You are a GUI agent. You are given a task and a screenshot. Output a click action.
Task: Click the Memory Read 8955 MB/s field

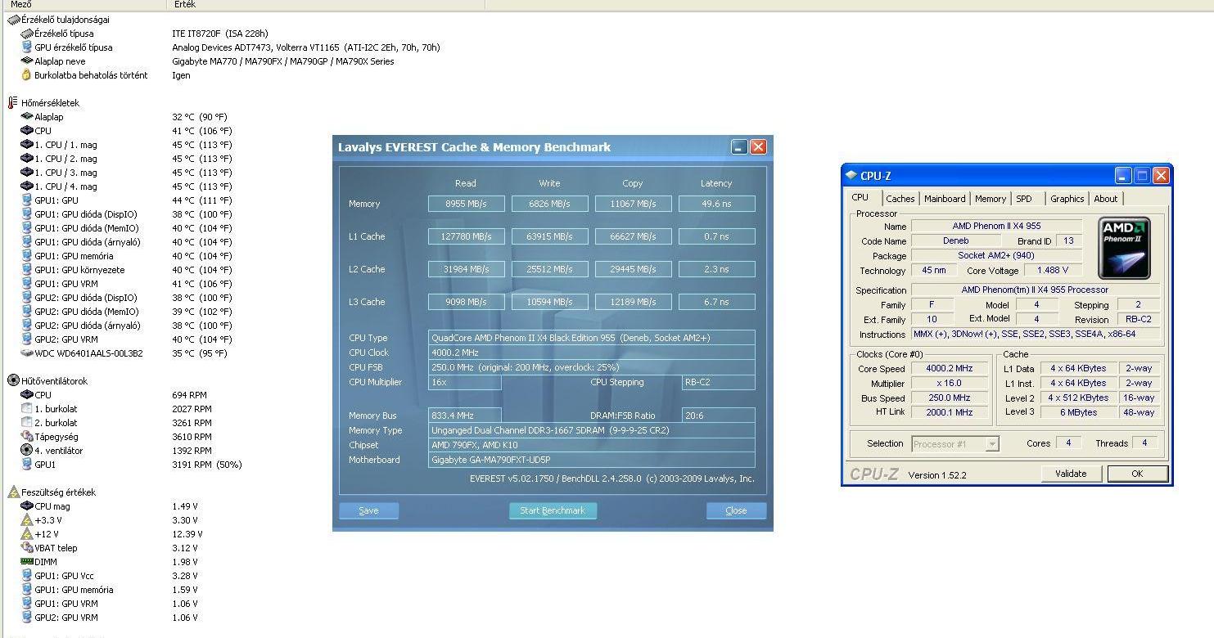467,204
